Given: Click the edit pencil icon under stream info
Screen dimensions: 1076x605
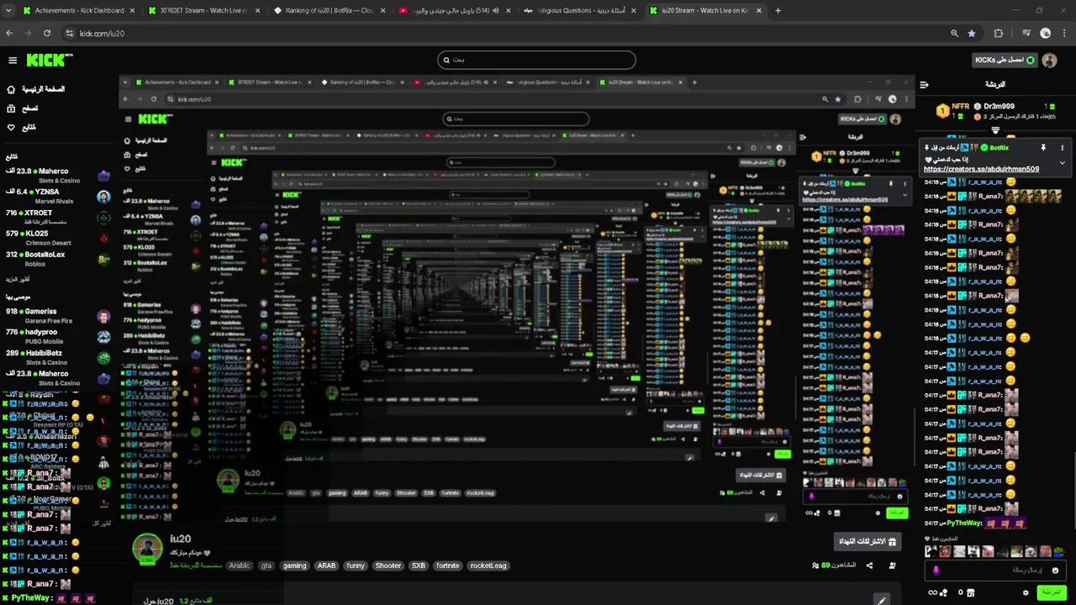Looking at the screenshot, I should 881,600.
